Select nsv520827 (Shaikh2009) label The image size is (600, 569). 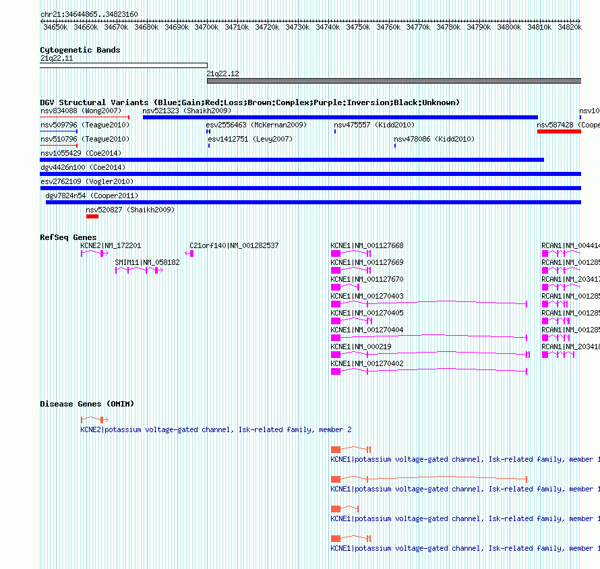pos(130,210)
